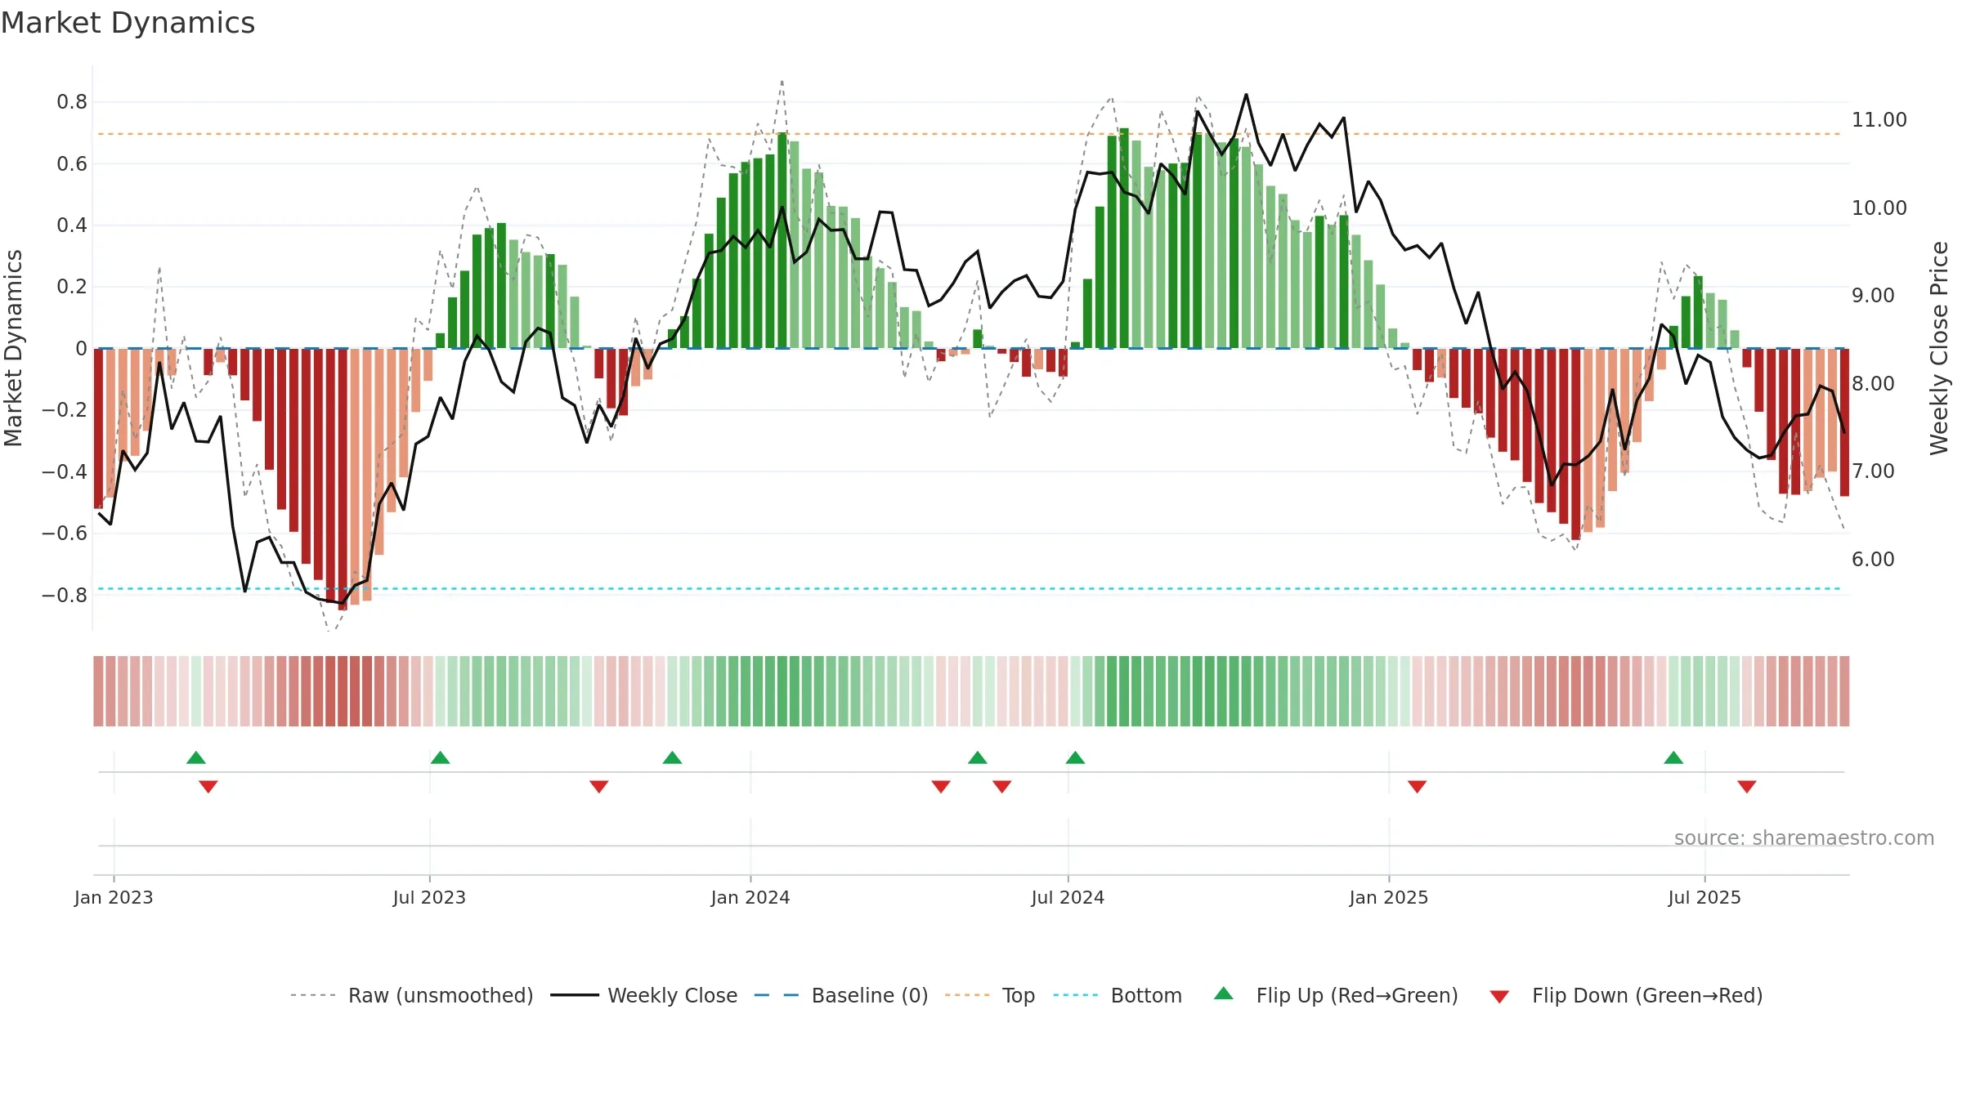1962x1103 pixels.
Task: Click the green triangle icon in the legend
Action: pos(1224,994)
